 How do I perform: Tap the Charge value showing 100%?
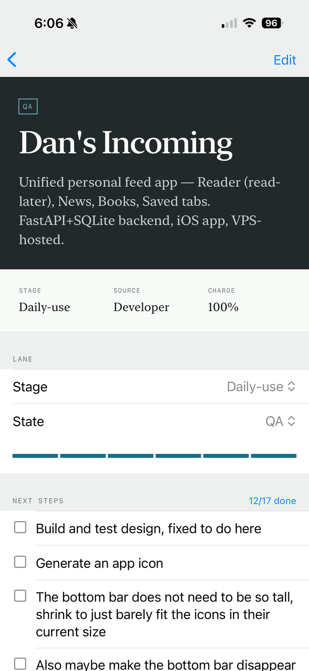[x=223, y=307]
